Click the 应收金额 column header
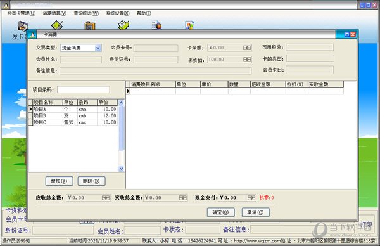The width and height of the screenshot is (380, 246). (x=268, y=84)
